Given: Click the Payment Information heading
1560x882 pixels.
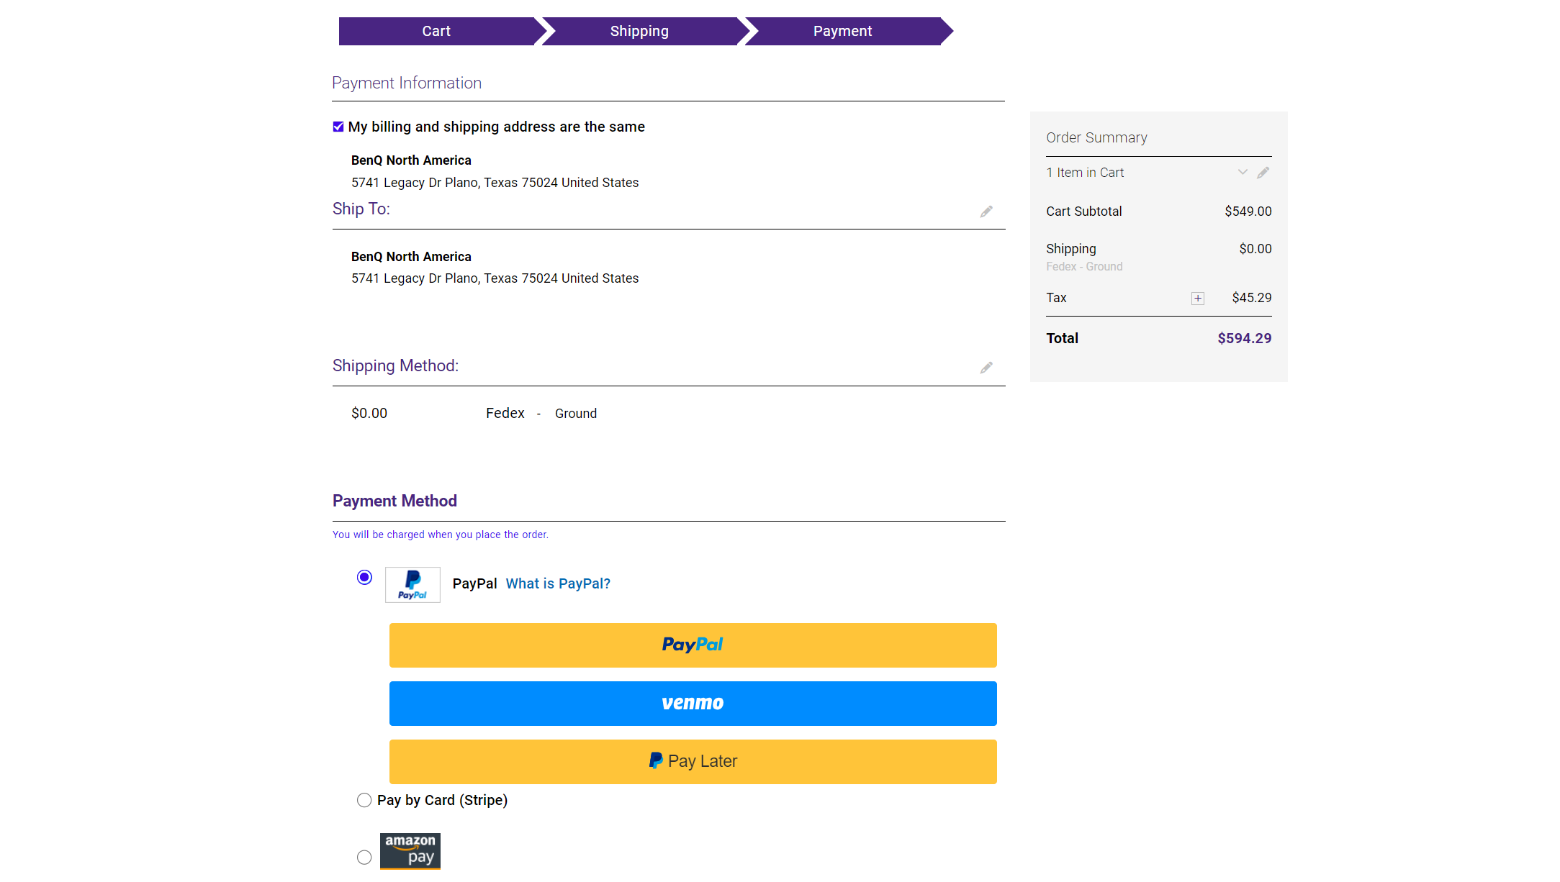Looking at the screenshot, I should (x=407, y=83).
